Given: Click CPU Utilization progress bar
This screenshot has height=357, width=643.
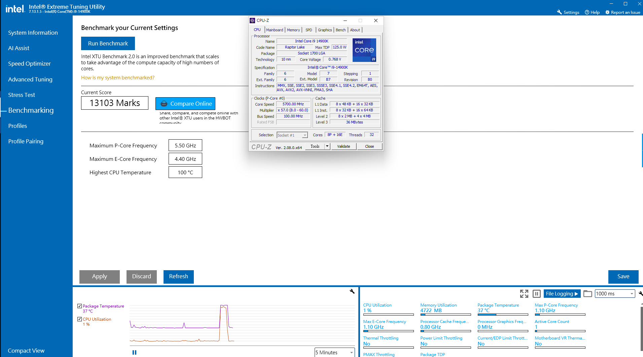Looking at the screenshot, I should coord(388,315).
